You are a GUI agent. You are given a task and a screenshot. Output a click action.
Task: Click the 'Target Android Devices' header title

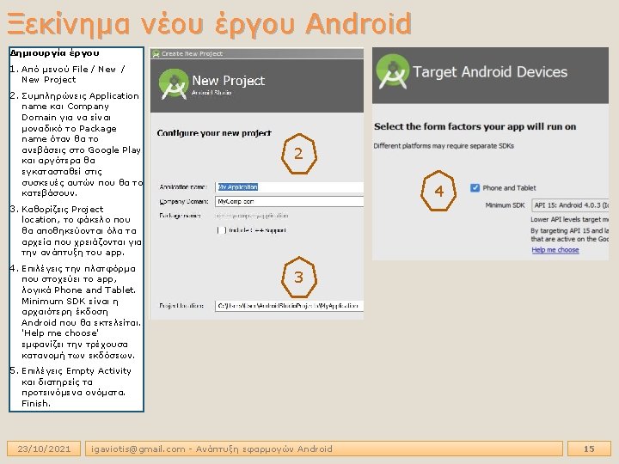tap(490, 72)
